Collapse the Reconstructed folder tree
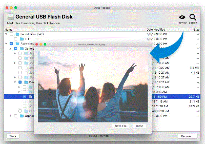This screenshot has height=144, width=205. point(6,44)
